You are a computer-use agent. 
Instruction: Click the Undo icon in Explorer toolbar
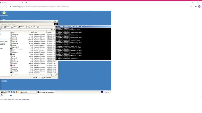click(x=34, y=27)
